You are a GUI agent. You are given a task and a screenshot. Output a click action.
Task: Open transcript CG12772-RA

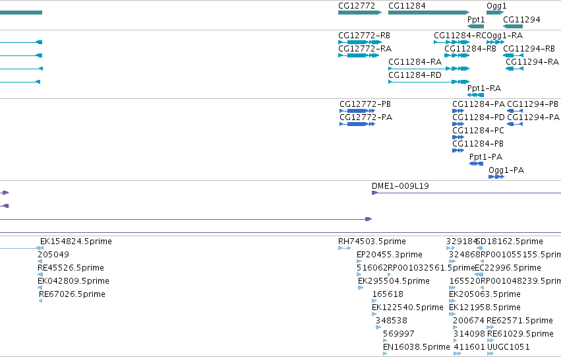pyautogui.click(x=359, y=55)
